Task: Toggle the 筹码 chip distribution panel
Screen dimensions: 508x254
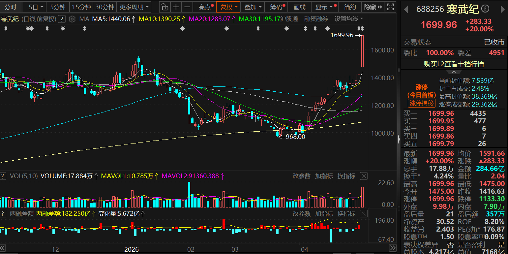Action: coord(278,7)
